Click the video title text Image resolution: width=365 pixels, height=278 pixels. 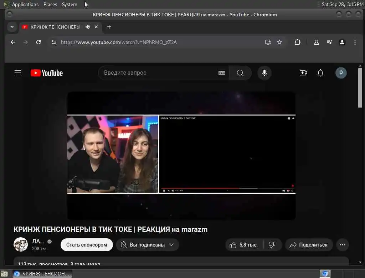[110, 229]
